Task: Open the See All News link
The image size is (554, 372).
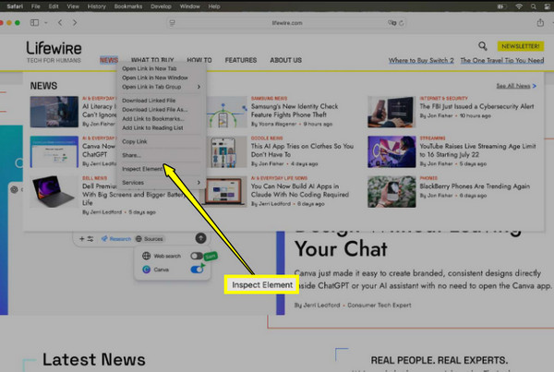Action: click(x=514, y=86)
